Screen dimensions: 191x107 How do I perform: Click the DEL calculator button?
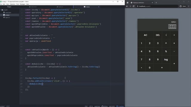tap(158, 35)
